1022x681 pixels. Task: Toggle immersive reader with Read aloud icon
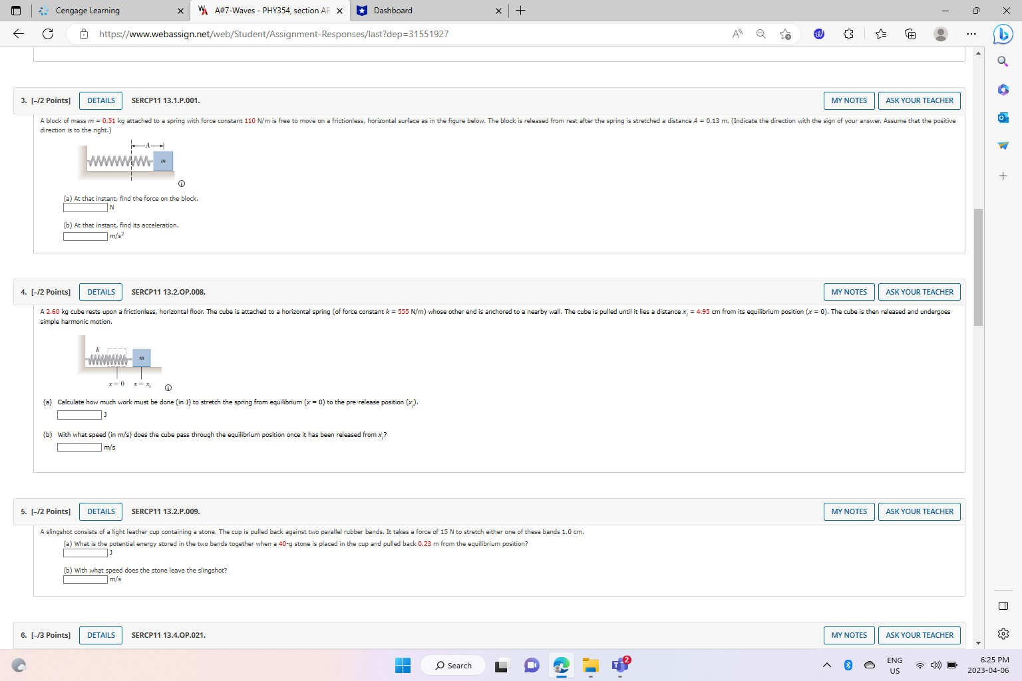737,34
